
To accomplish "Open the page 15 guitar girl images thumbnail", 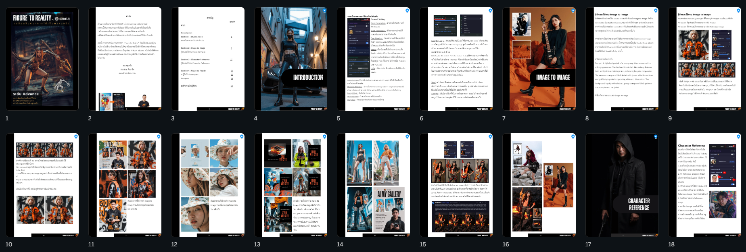I will coord(456,185).
